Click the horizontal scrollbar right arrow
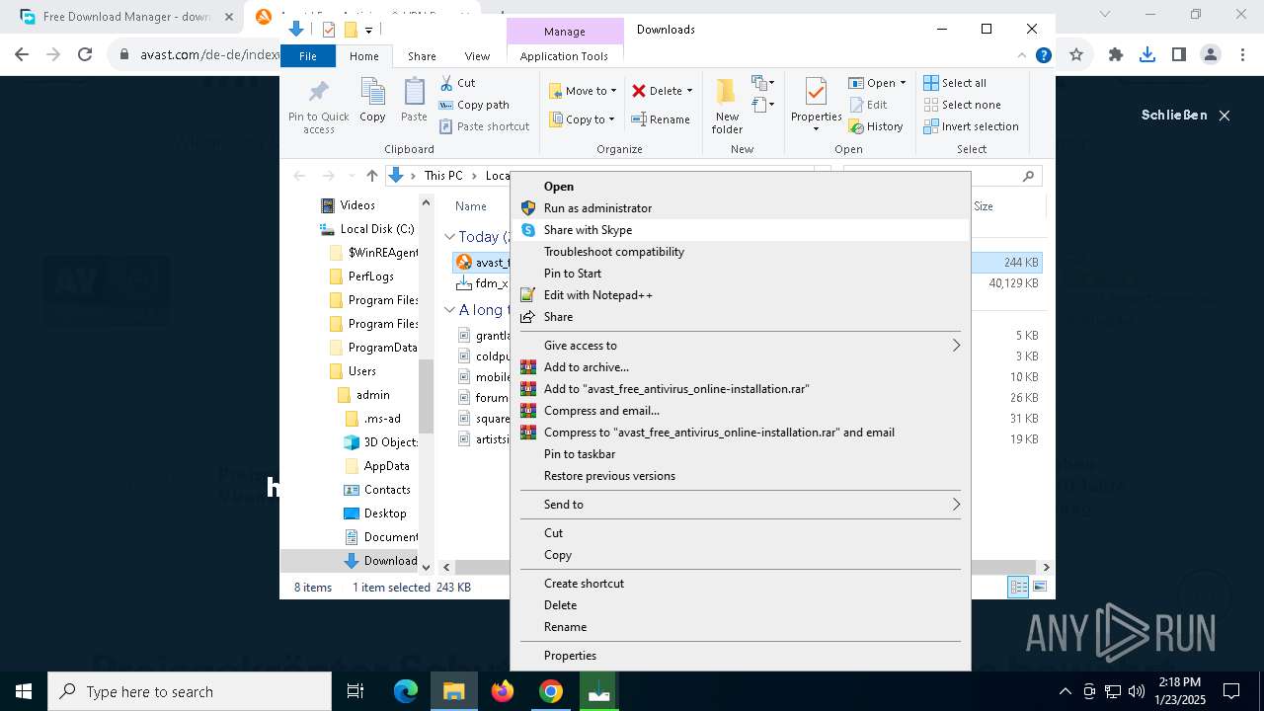 1046,567
